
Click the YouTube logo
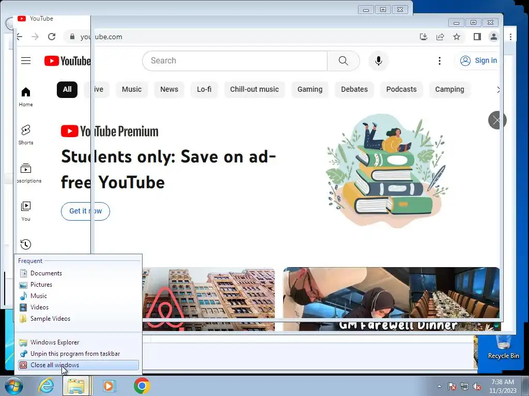68,61
